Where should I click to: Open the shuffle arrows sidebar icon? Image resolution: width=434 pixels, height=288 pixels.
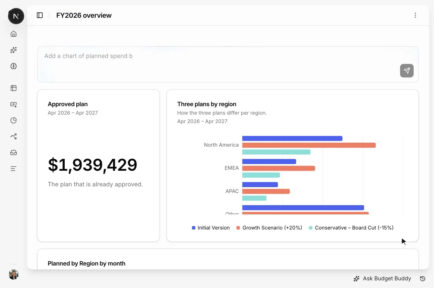click(x=14, y=136)
